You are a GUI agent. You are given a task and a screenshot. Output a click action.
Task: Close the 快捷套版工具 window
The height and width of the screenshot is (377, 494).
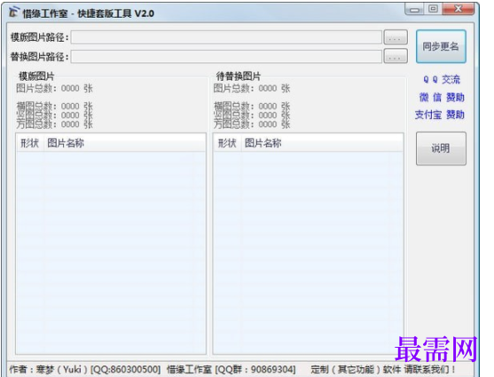[459, 9]
